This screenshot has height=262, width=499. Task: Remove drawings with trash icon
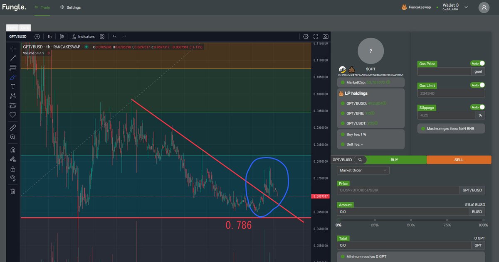click(13, 191)
